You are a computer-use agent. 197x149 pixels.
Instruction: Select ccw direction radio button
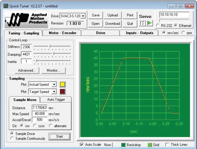click(35, 126)
